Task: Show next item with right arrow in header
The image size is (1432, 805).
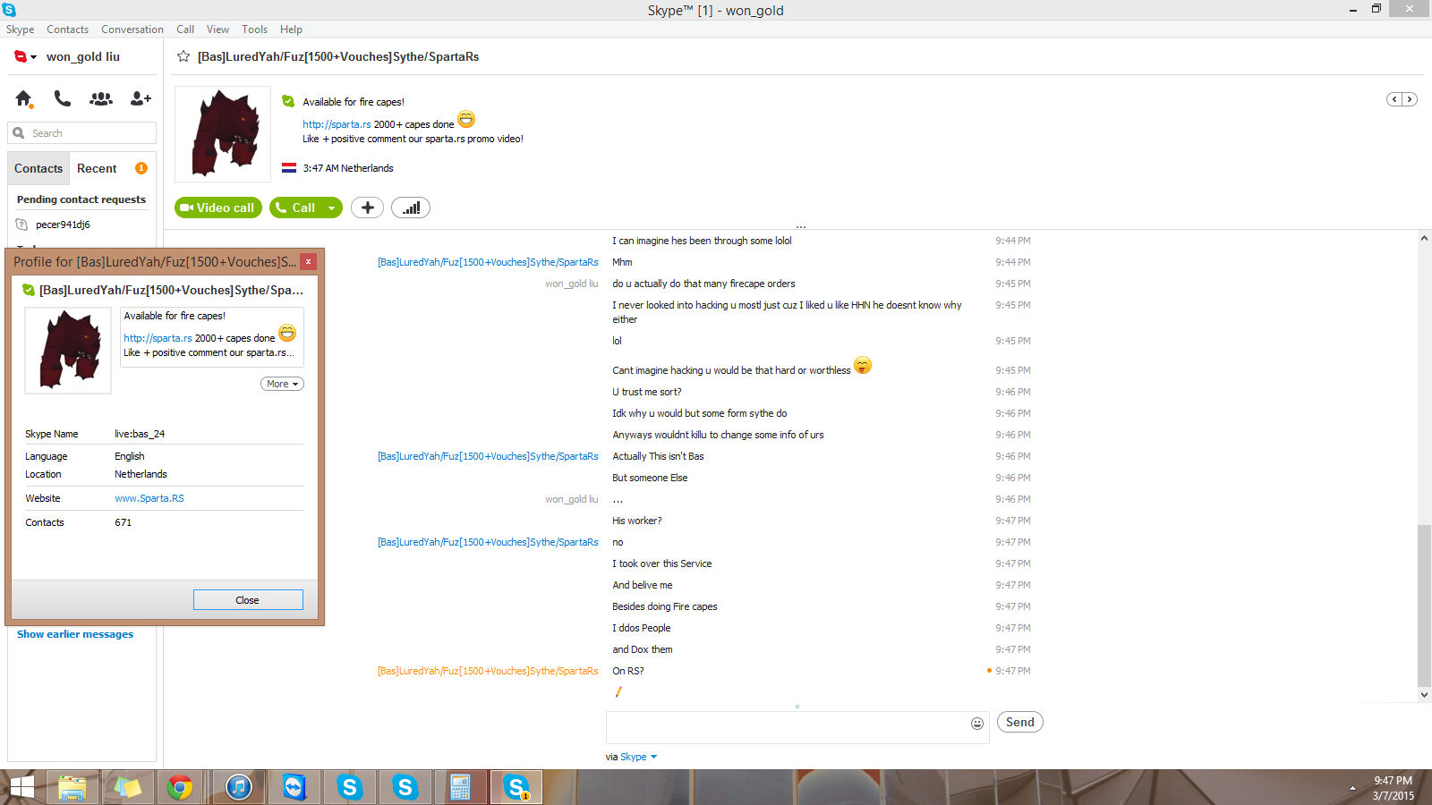Action: click(1410, 99)
